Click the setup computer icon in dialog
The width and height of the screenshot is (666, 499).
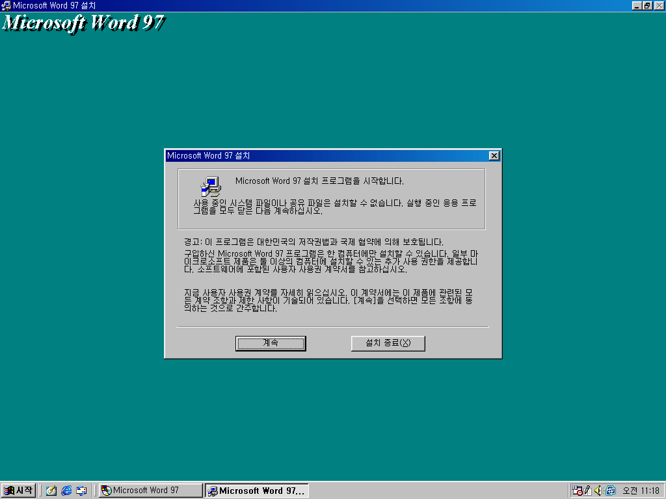(211, 186)
